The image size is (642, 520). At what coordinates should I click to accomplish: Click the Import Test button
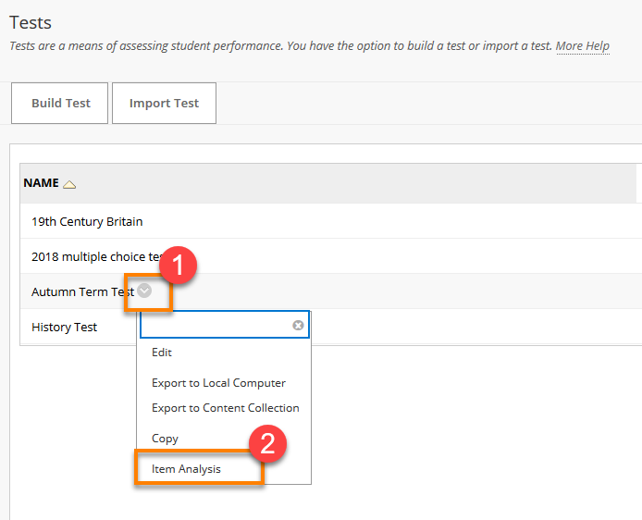click(164, 104)
